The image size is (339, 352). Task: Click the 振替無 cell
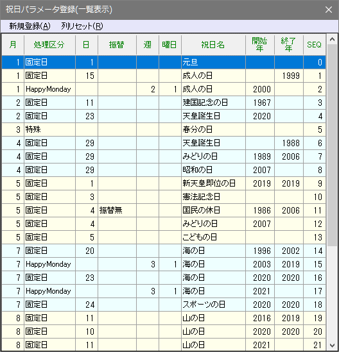[117, 210]
